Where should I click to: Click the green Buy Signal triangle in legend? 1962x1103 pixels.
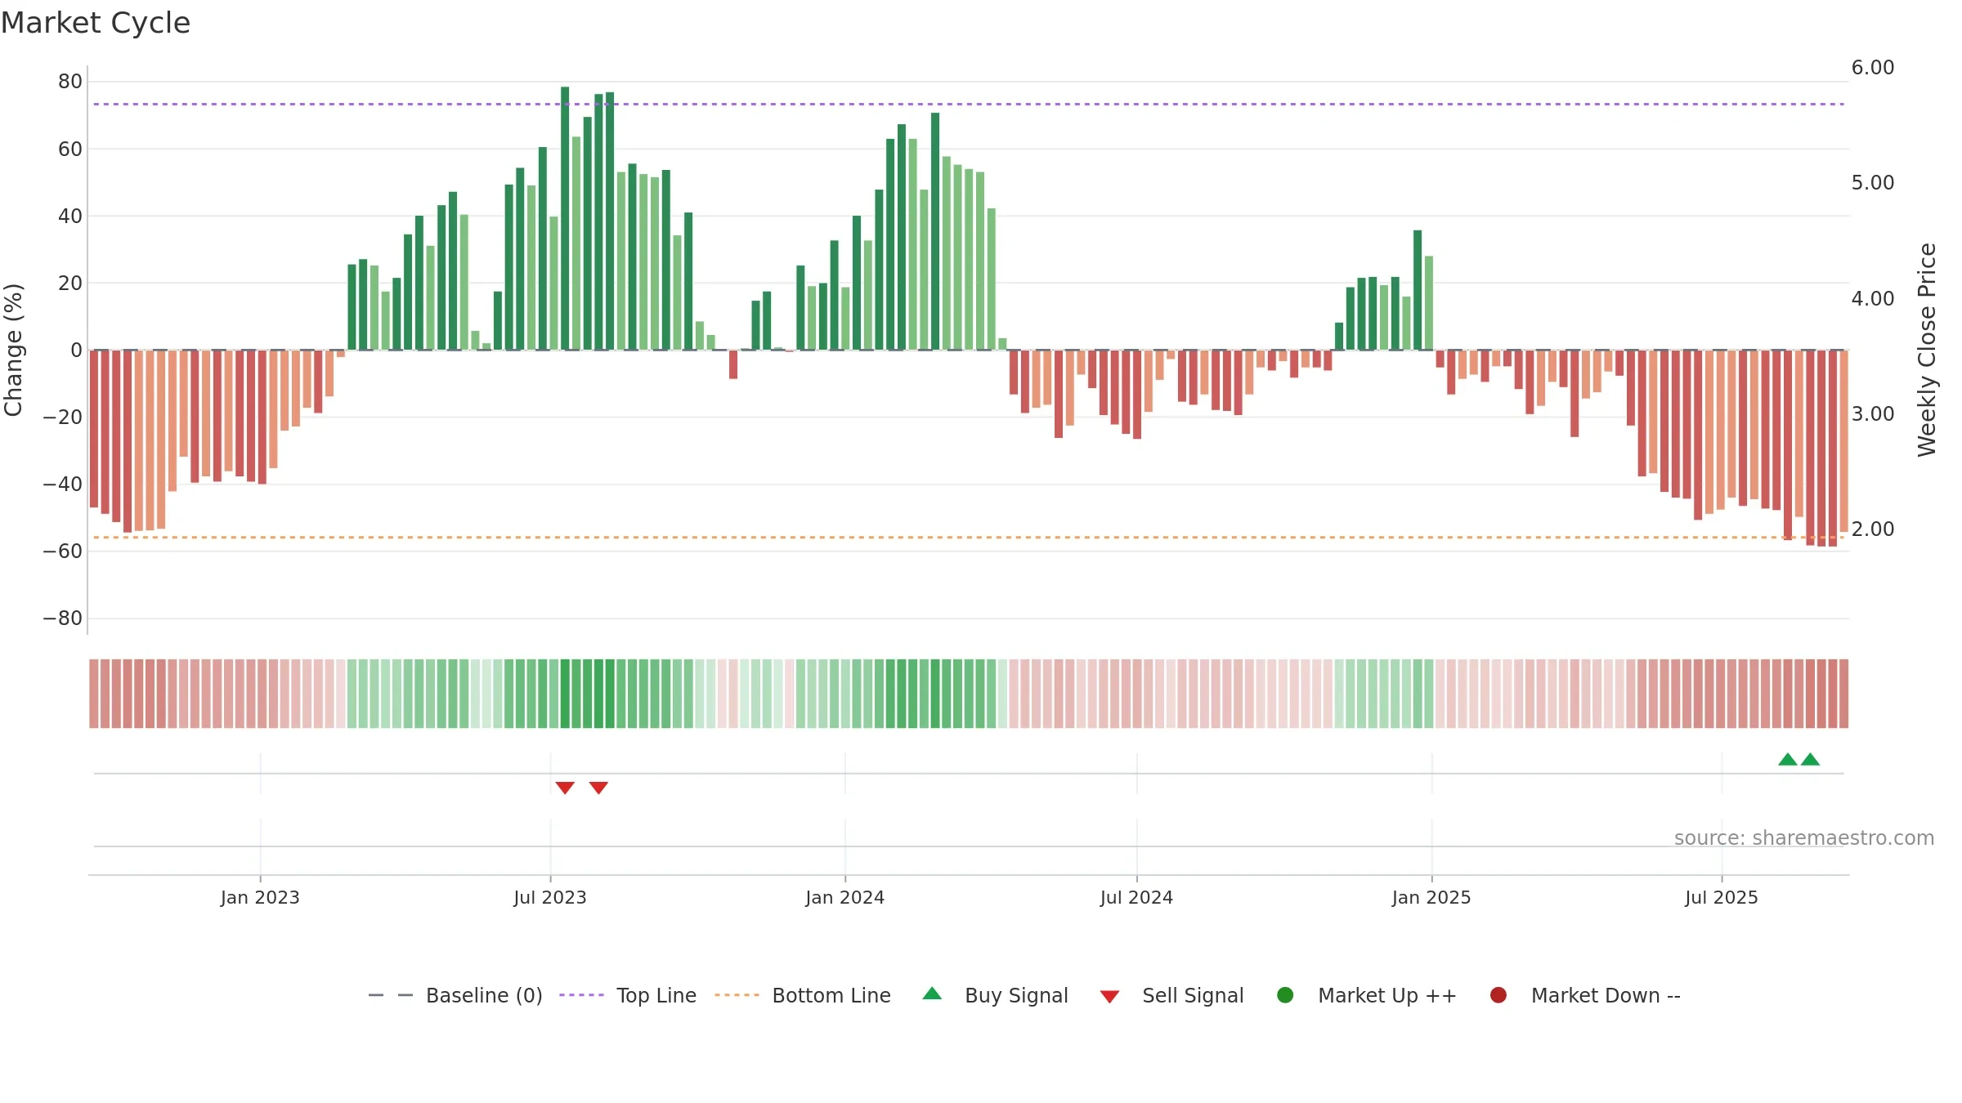(x=932, y=994)
